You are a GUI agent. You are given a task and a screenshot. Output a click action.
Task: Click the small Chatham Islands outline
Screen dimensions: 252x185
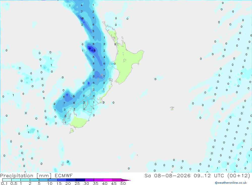click(172, 108)
